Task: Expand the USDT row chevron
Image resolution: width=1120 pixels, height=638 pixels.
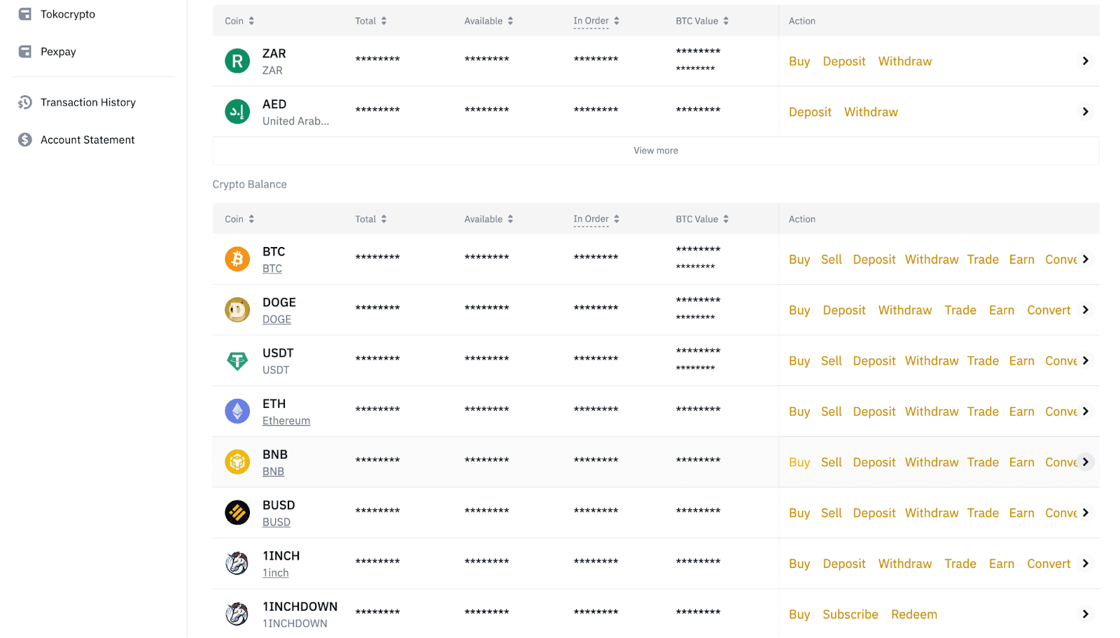Action: click(1085, 360)
